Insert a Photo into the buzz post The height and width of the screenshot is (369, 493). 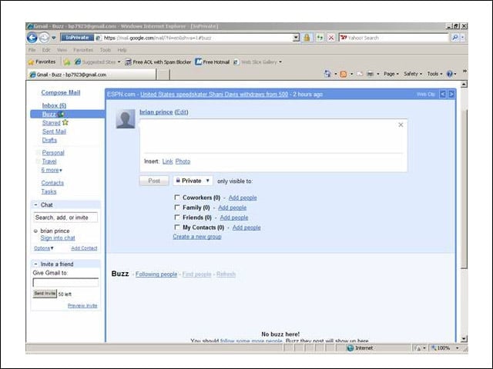click(x=183, y=161)
